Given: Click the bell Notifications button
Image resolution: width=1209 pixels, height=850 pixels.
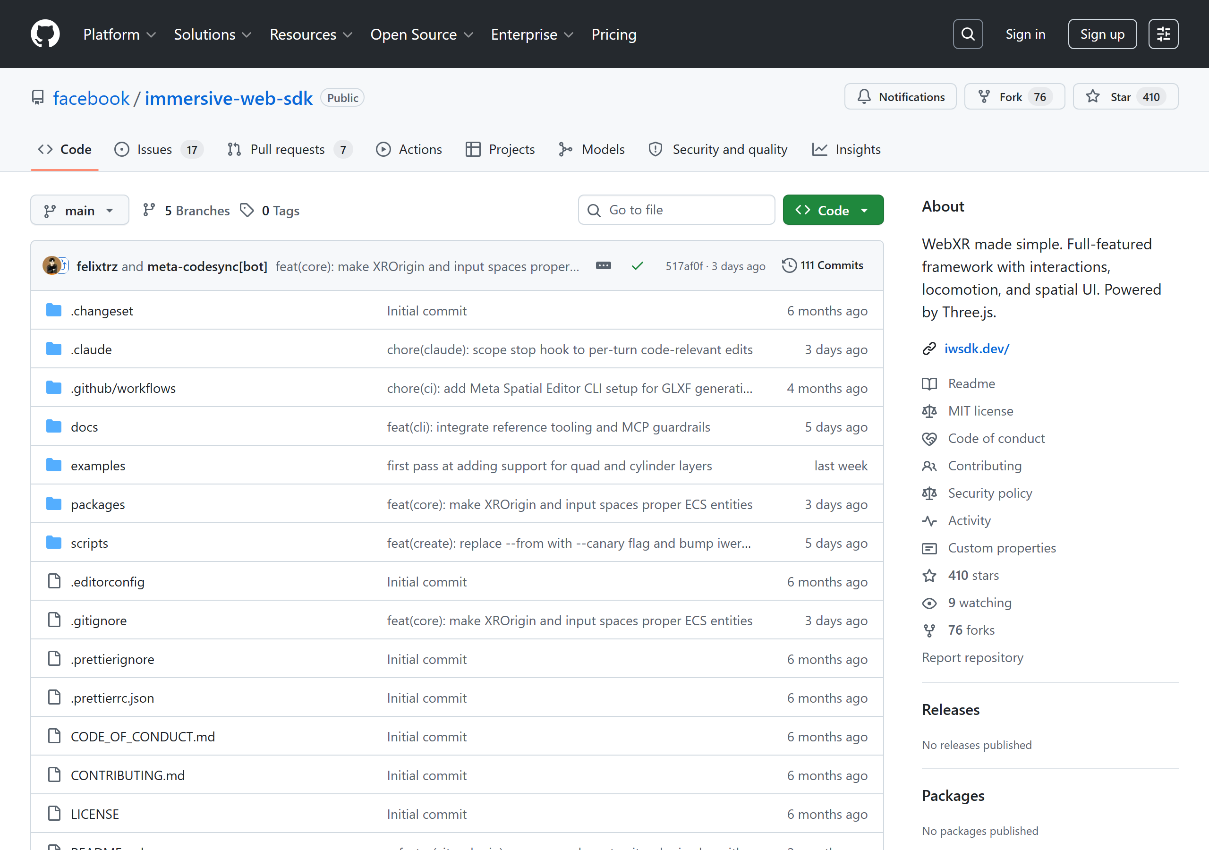Looking at the screenshot, I should (900, 97).
